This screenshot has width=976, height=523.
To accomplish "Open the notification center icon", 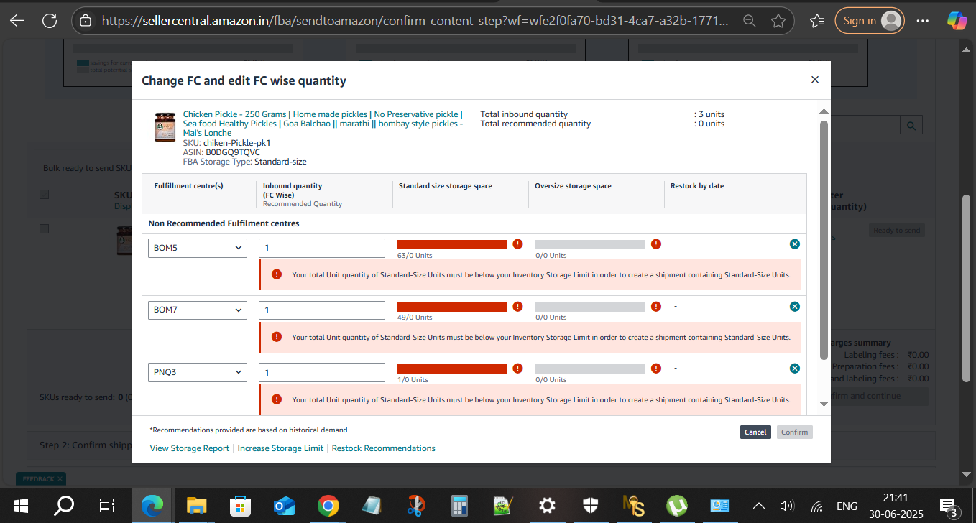I will point(949,506).
